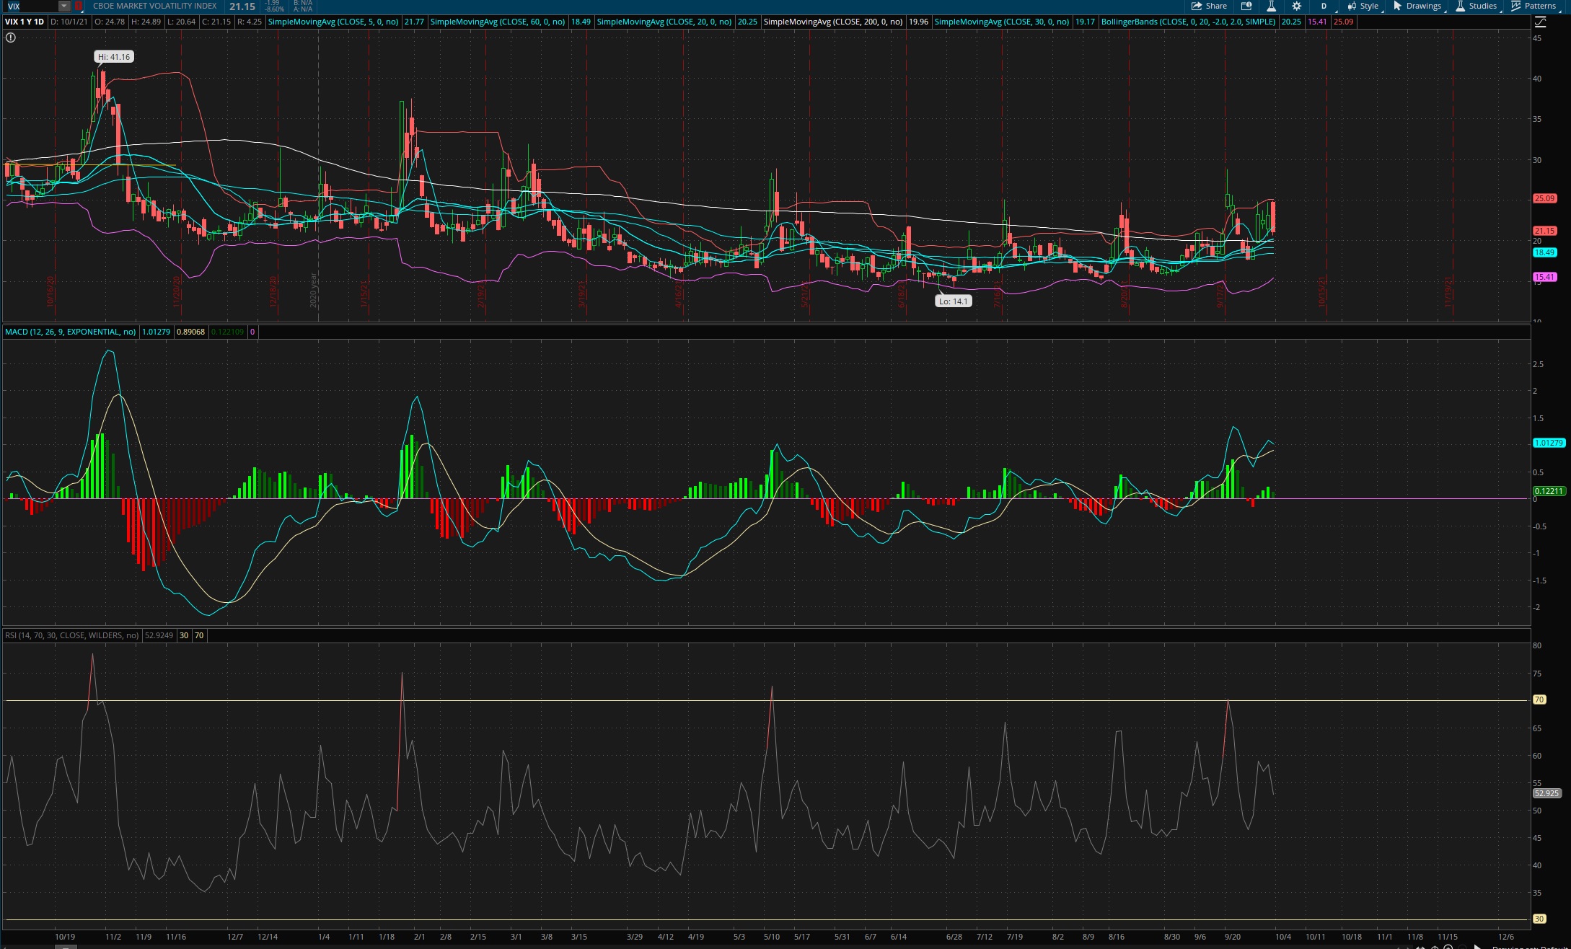Toggle the price axis scale icon
This screenshot has height=949, width=1571.
pyautogui.click(x=1540, y=22)
